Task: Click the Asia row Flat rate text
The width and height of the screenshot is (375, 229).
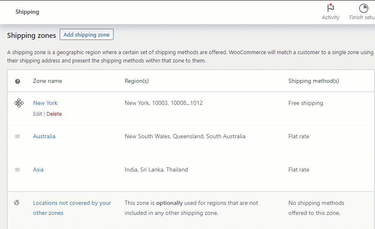Action: 299,169
